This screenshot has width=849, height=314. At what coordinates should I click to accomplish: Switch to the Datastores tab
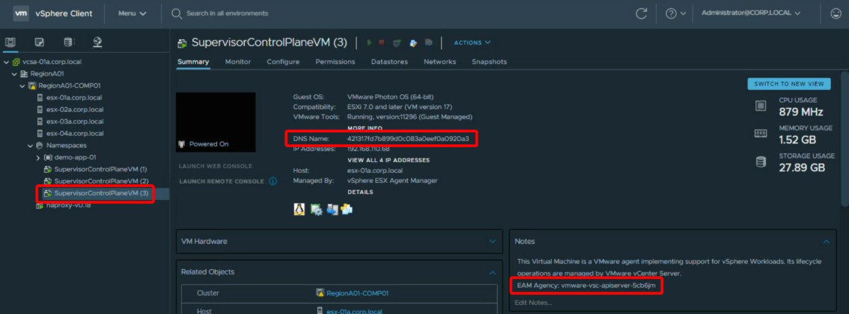[x=390, y=62]
